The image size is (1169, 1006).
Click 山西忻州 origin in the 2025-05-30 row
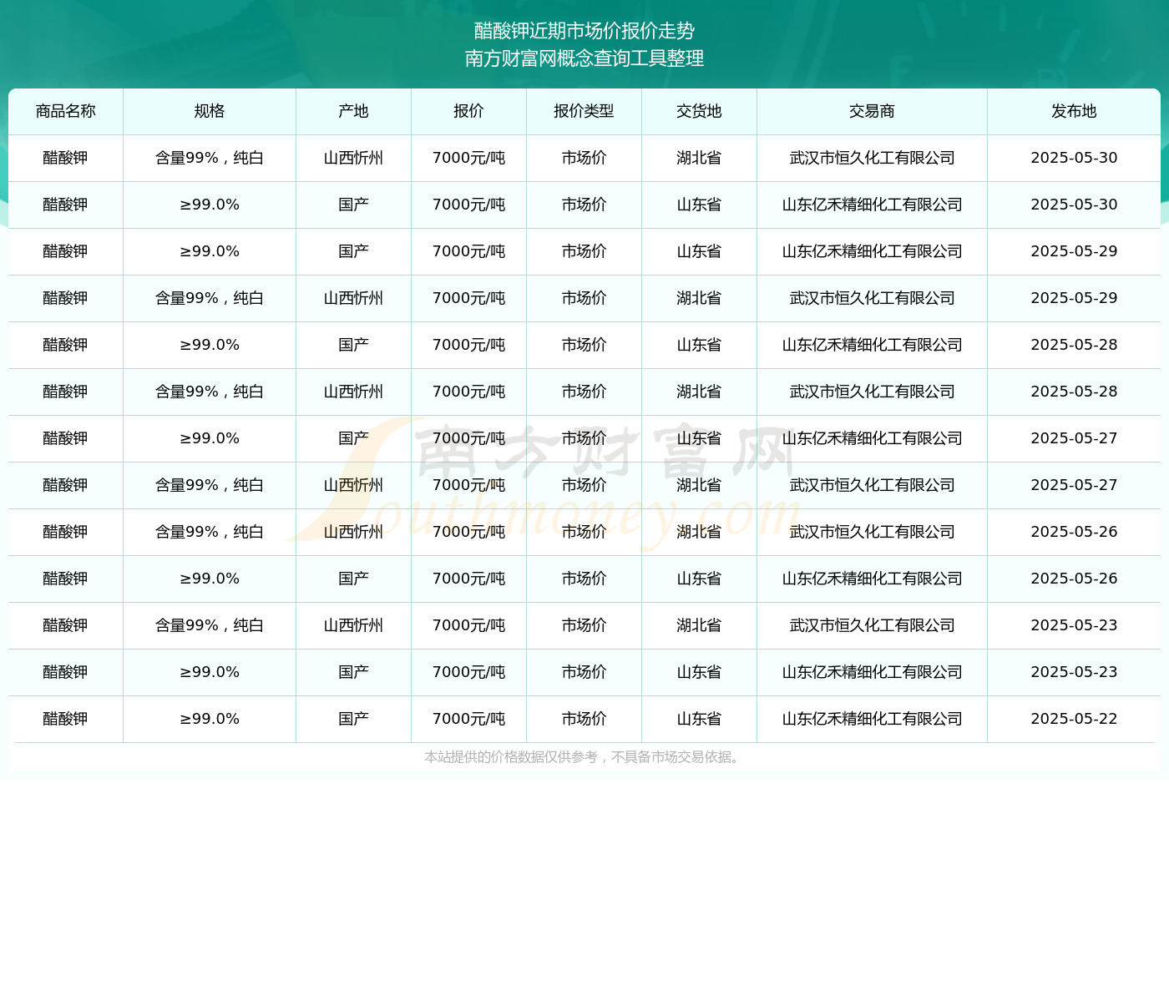pos(354,158)
